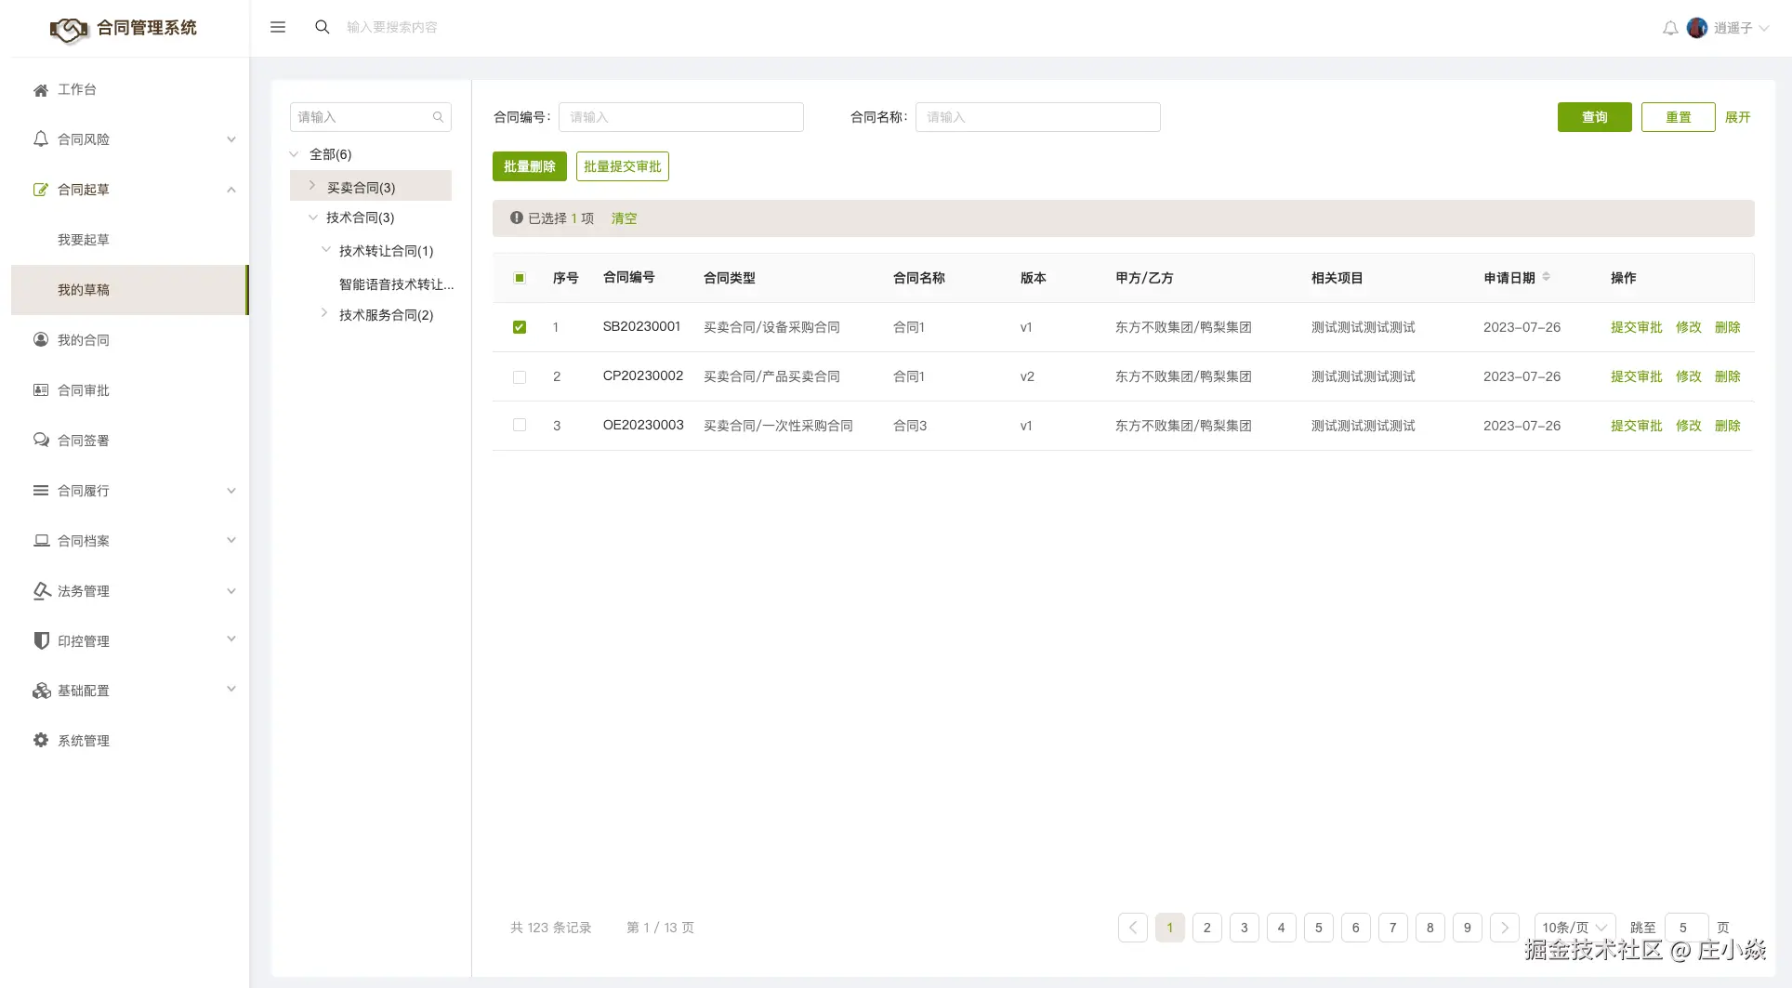Go to next page with right arrow
Image resolution: width=1792 pixels, height=988 pixels.
(x=1505, y=928)
